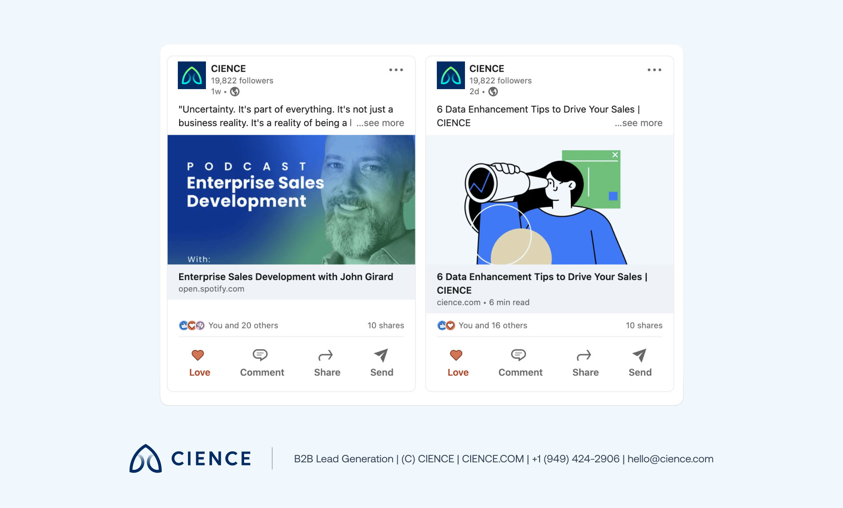Click Comment icon on the podcast post
The height and width of the screenshot is (508, 843).
click(260, 355)
